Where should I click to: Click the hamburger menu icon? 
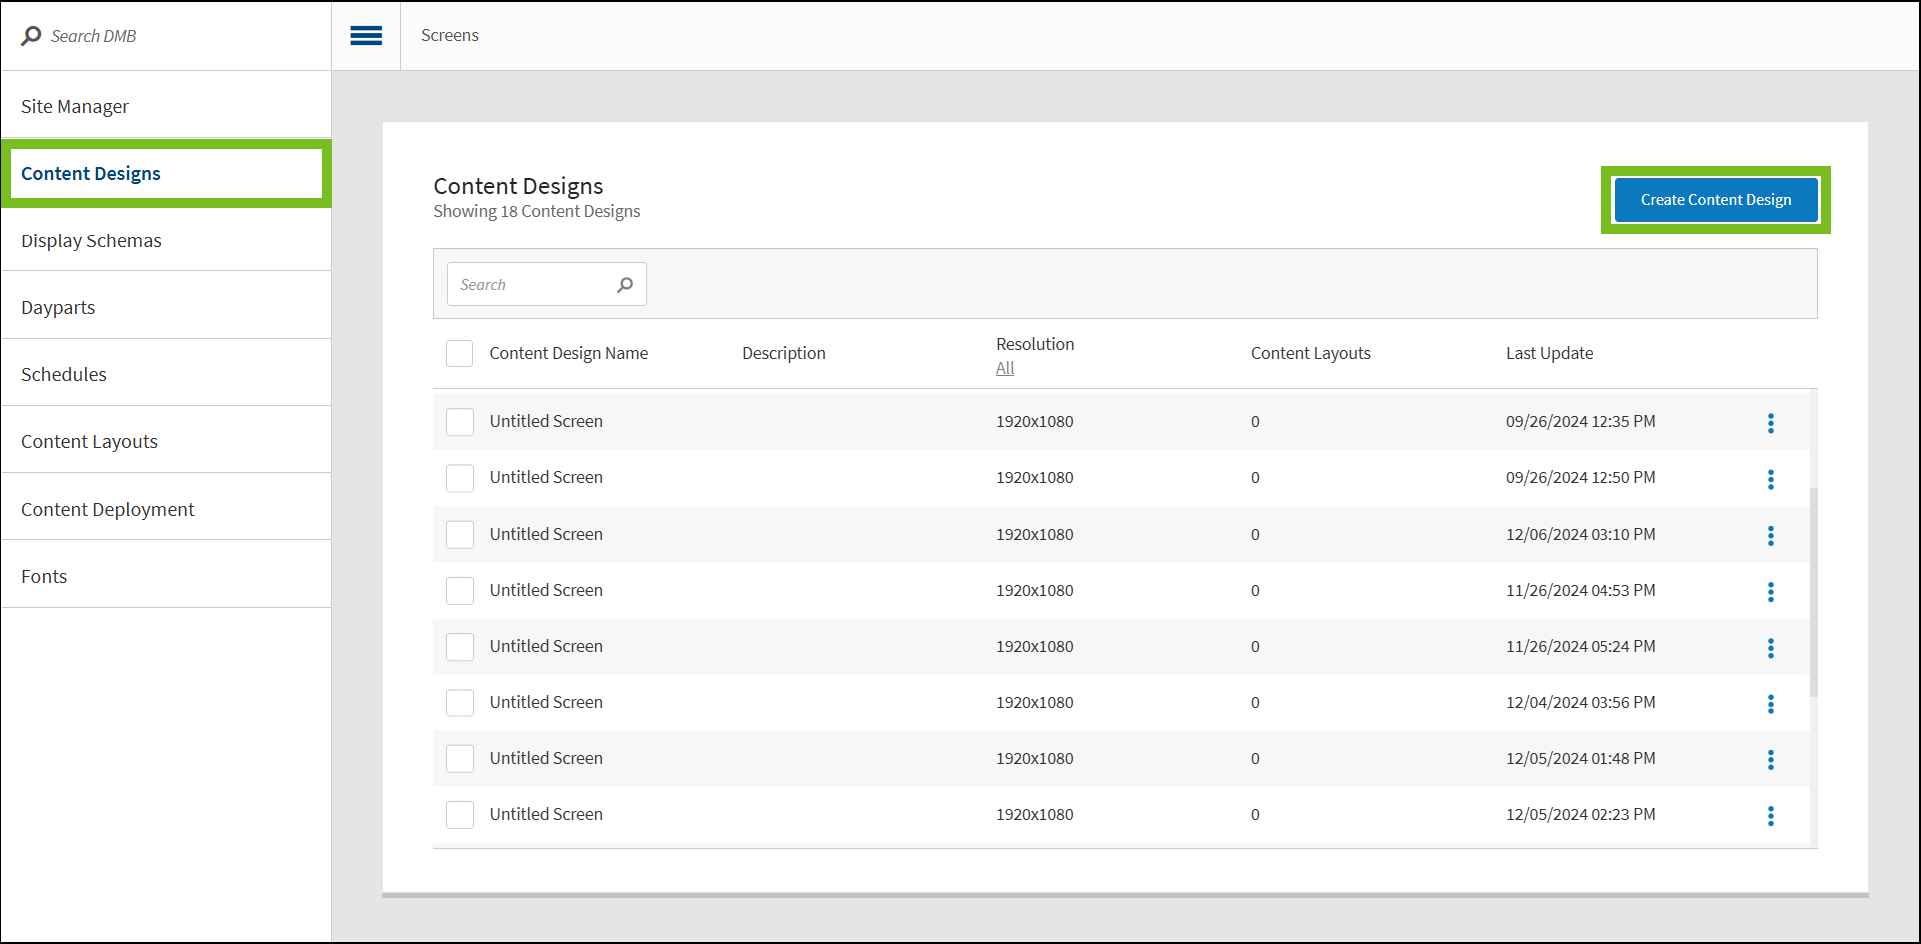pos(366,36)
